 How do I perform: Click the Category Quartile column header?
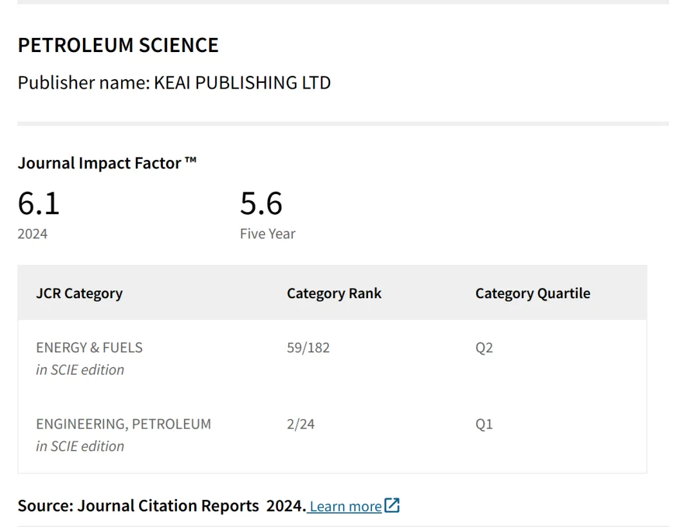[x=532, y=293]
